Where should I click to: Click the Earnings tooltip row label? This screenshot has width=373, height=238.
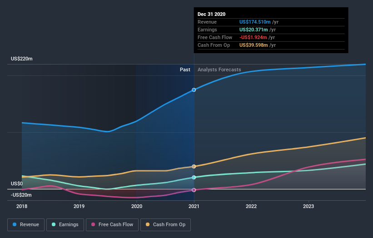tap(207, 30)
